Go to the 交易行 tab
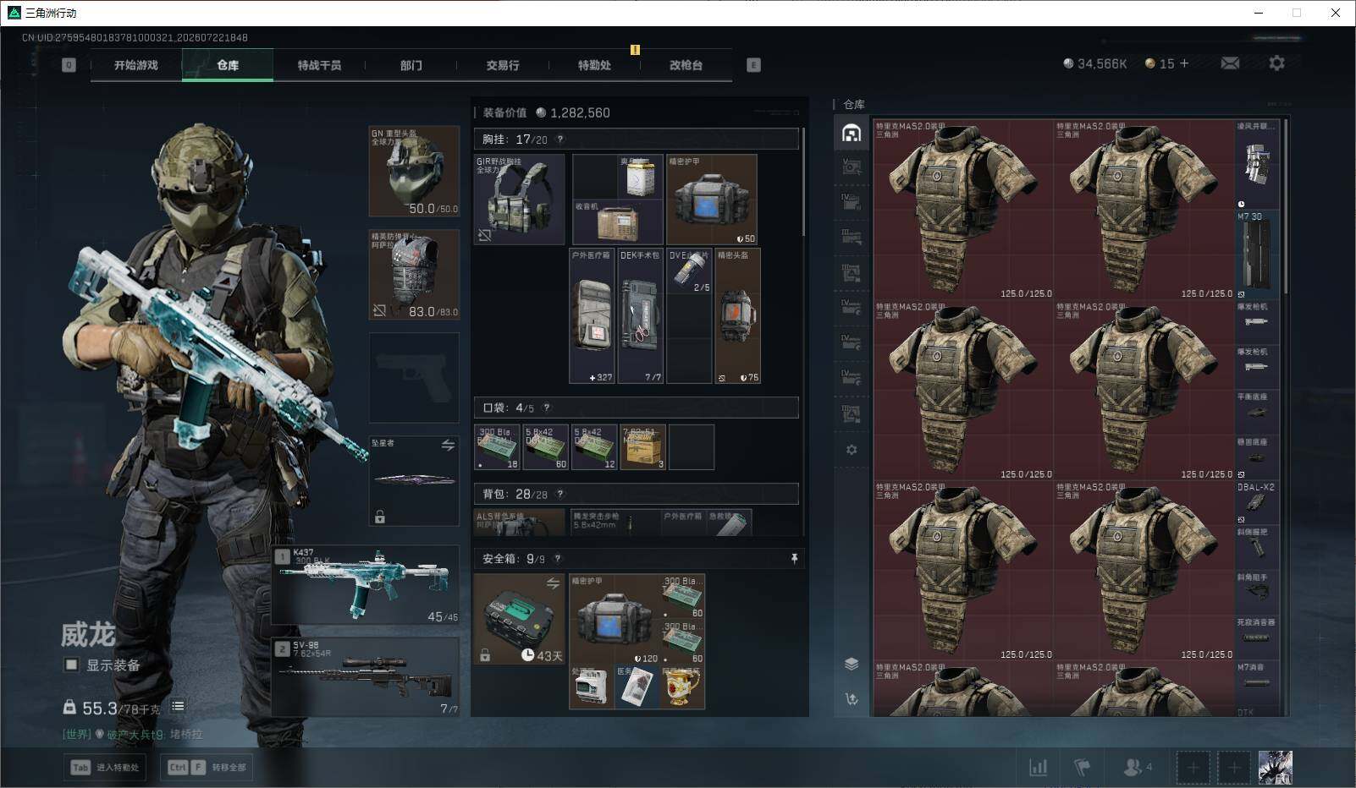This screenshot has width=1356, height=788. click(x=503, y=65)
